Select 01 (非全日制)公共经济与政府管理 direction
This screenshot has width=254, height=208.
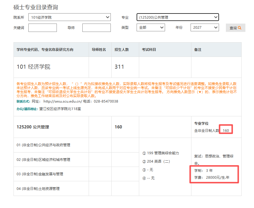coord(43,145)
